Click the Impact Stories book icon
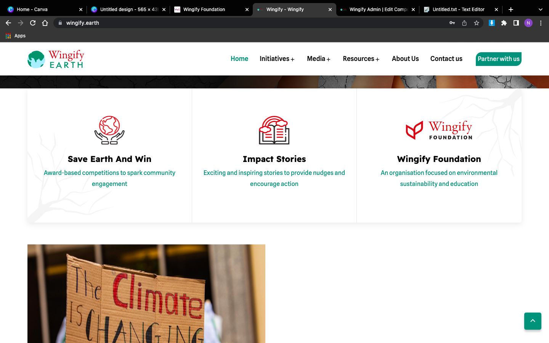Screen dimensions: 549x343 274,130
